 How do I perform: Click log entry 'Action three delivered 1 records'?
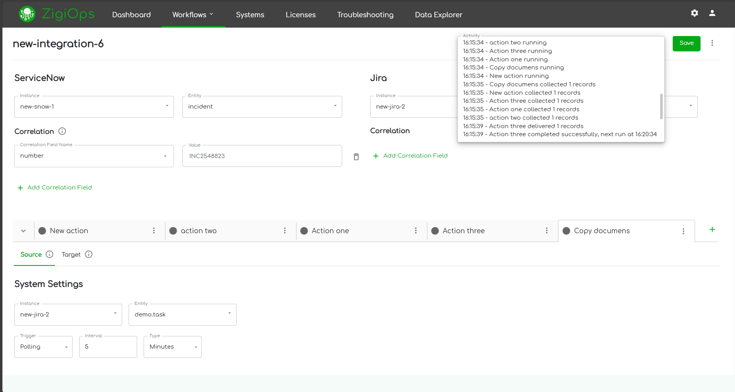[x=523, y=126]
